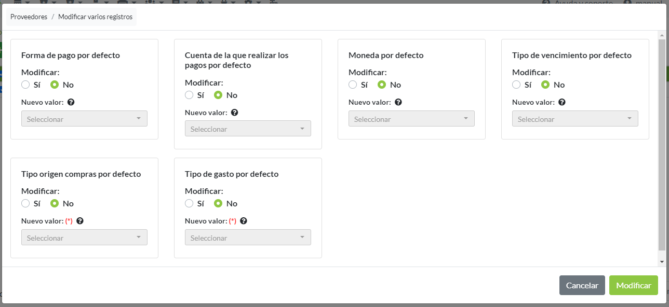
Task: Expand the Tipo origen compras Seleccionar dropdown
Action: coord(84,238)
